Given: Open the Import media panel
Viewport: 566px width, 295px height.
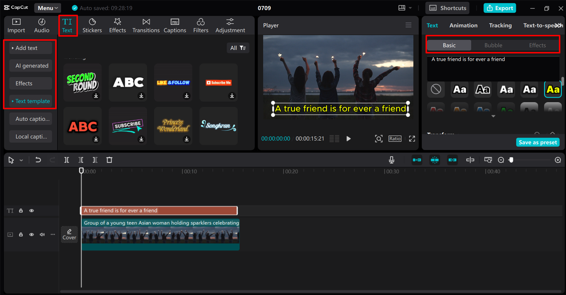Looking at the screenshot, I should 16,26.
